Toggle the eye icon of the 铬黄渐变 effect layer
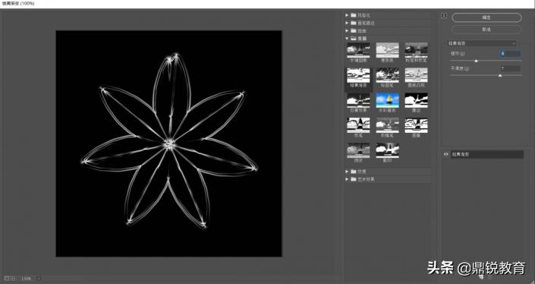Image resolution: width=535 pixels, height=284 pixels. click(x=446, y=154)
